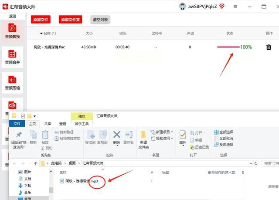The height and width of the screenshot is (200, 279).
Task: Click 桌面 in the address path
Action: click(72, 163)
